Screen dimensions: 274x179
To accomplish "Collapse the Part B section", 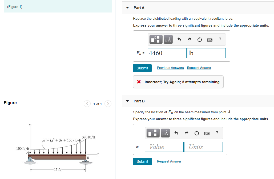I will coord(127,101).
